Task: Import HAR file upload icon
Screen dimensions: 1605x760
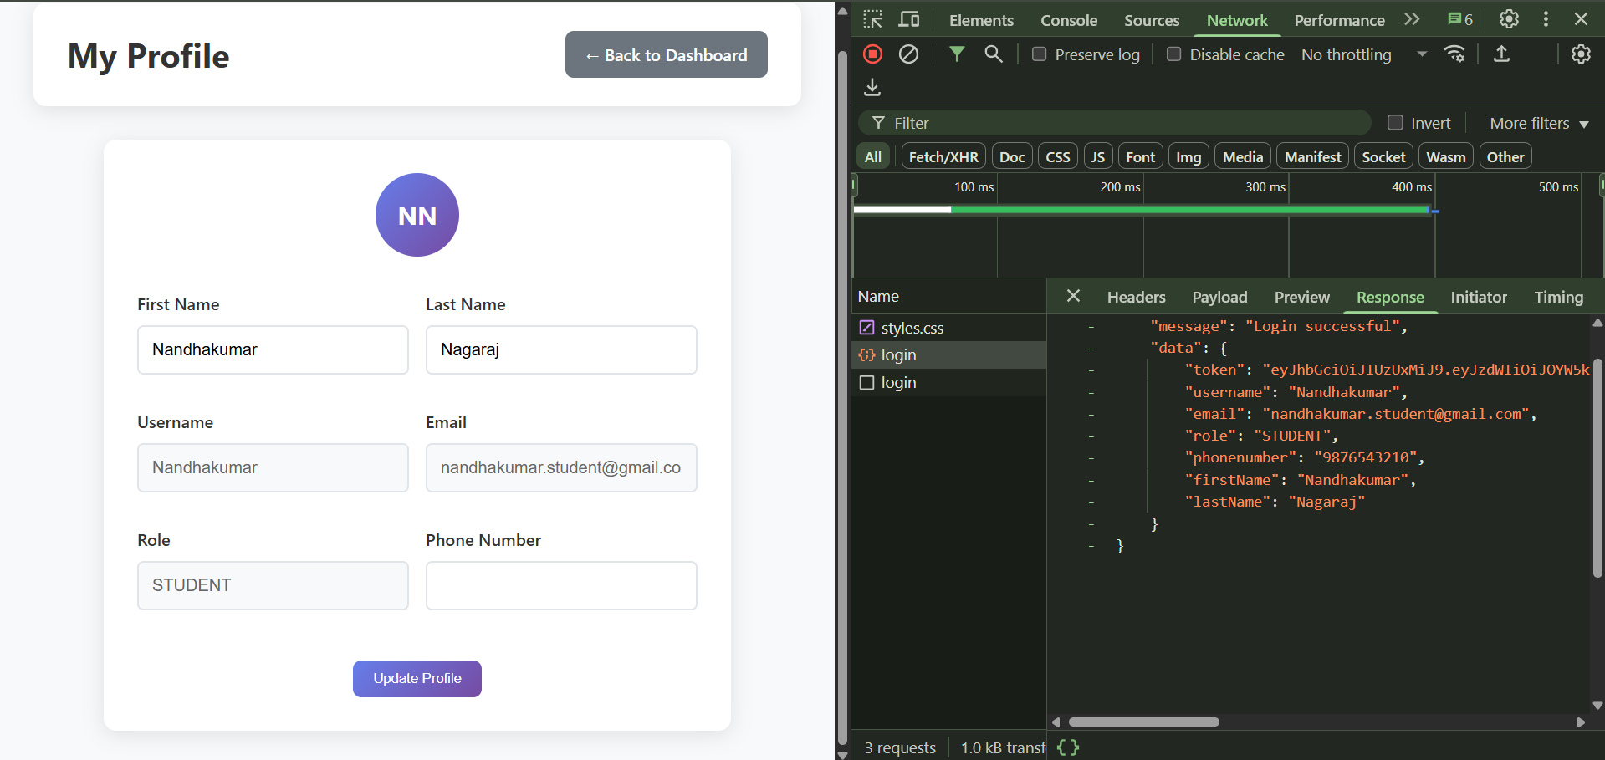Action: 1502,54
